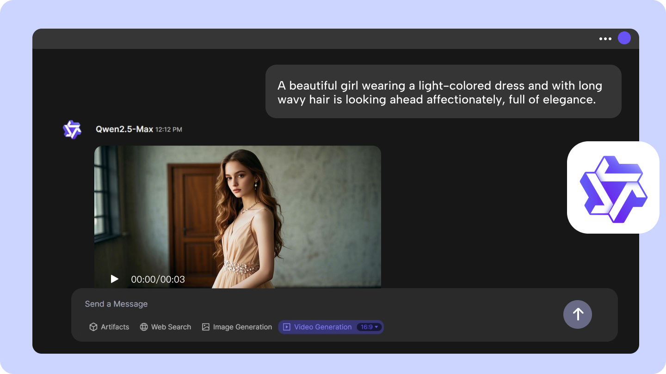This screenshot has width=666, height=374.
Task: Click the Qwen2.5-Max model name
Action: pyautogui.click(x=124, y=129)
